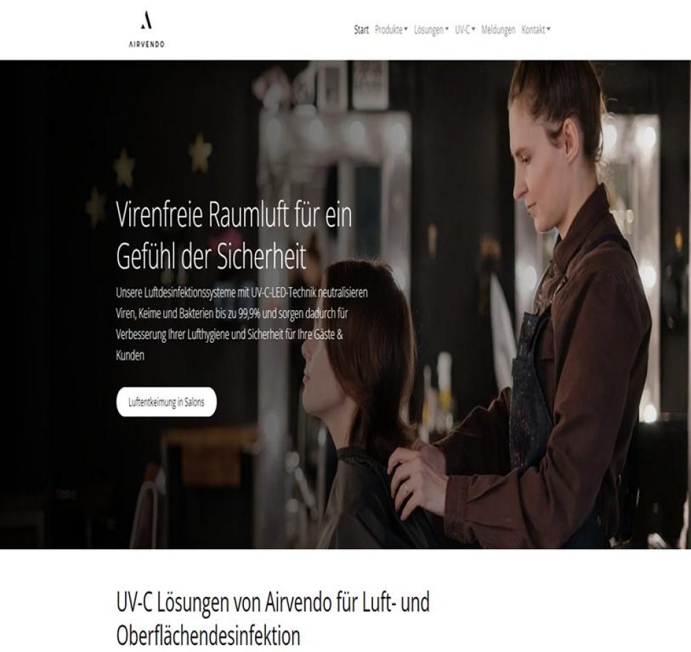
Task: Expand the caret next to Produkte
Action: point(406,30)
